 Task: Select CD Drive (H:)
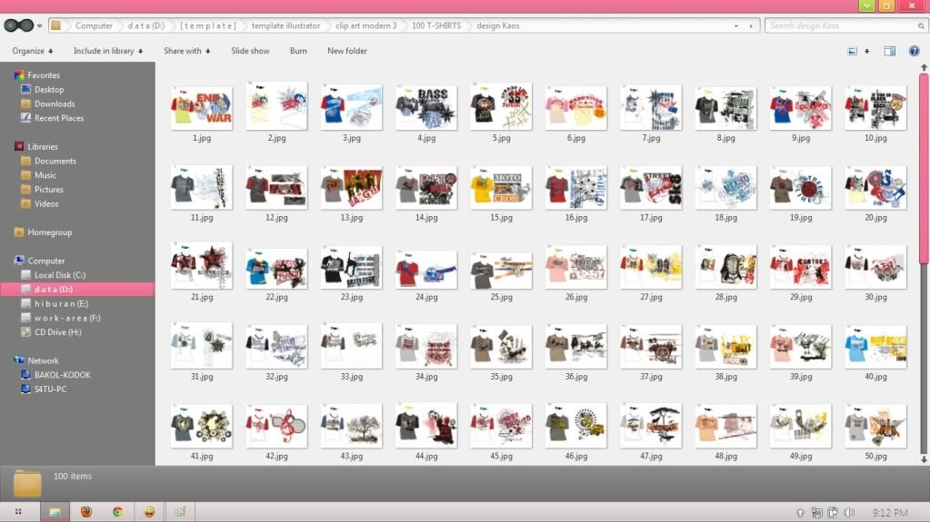[57, 331]
